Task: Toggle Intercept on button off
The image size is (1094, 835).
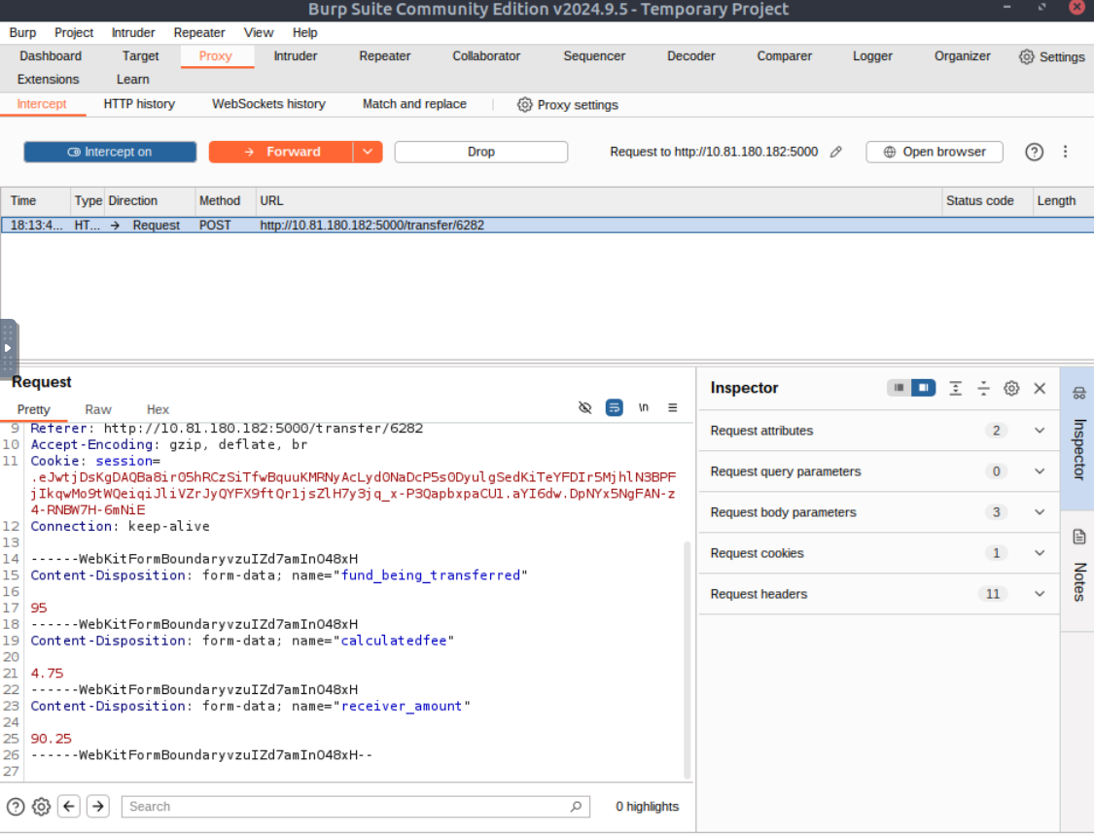Action: point(110,152)
